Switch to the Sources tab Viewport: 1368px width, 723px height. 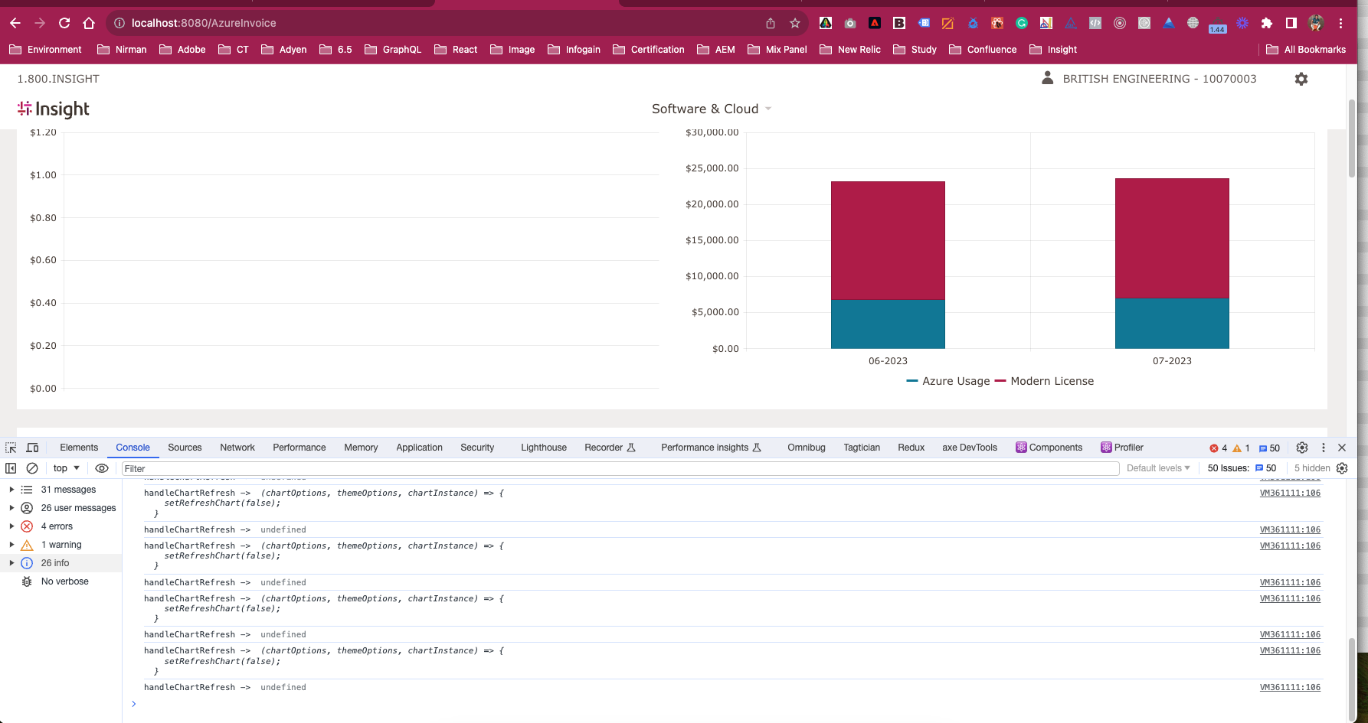point(185,448)
